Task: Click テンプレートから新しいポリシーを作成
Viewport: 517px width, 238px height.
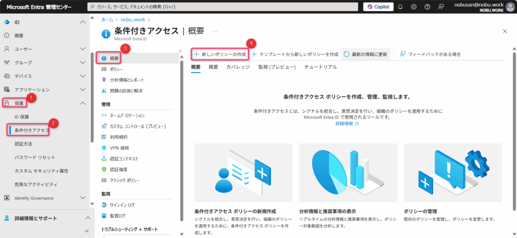Action: point(295,54)
